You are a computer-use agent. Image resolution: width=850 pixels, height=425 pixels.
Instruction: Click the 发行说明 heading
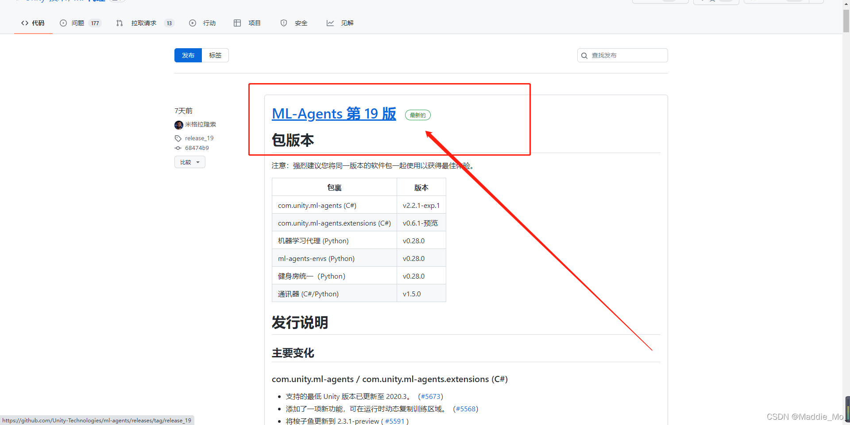coord(300,322)
